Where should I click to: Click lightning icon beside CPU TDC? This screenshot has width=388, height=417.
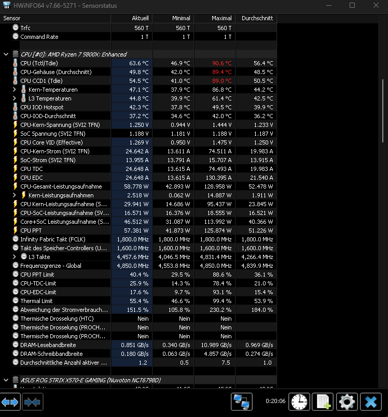point(16,168)
